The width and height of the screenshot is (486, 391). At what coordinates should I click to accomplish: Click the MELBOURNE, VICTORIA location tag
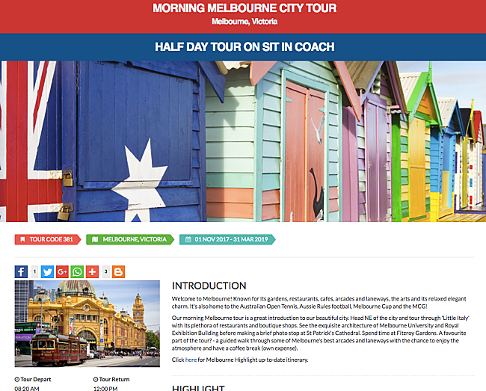click(x=130, y=239)
